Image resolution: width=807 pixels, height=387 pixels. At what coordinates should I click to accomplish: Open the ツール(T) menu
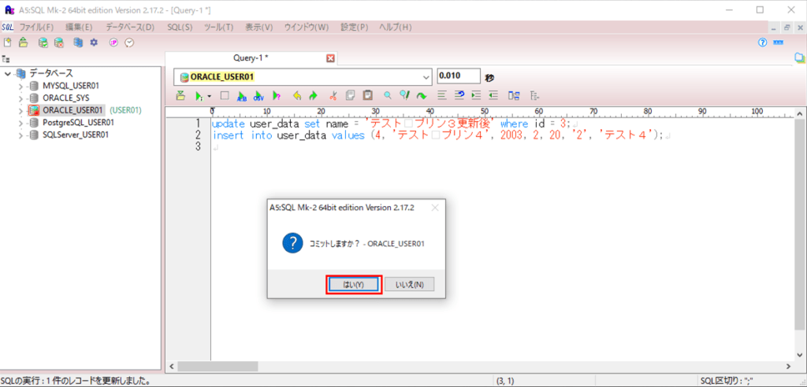218,27
